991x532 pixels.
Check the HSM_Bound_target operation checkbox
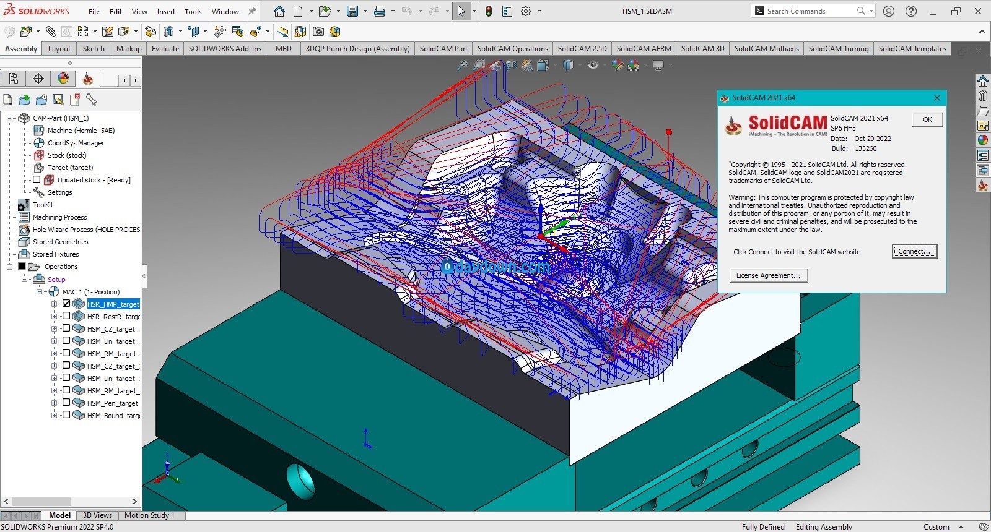coord(66,415)
